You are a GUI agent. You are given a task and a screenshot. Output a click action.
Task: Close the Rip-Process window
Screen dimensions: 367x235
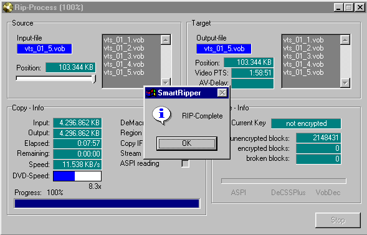360,7
